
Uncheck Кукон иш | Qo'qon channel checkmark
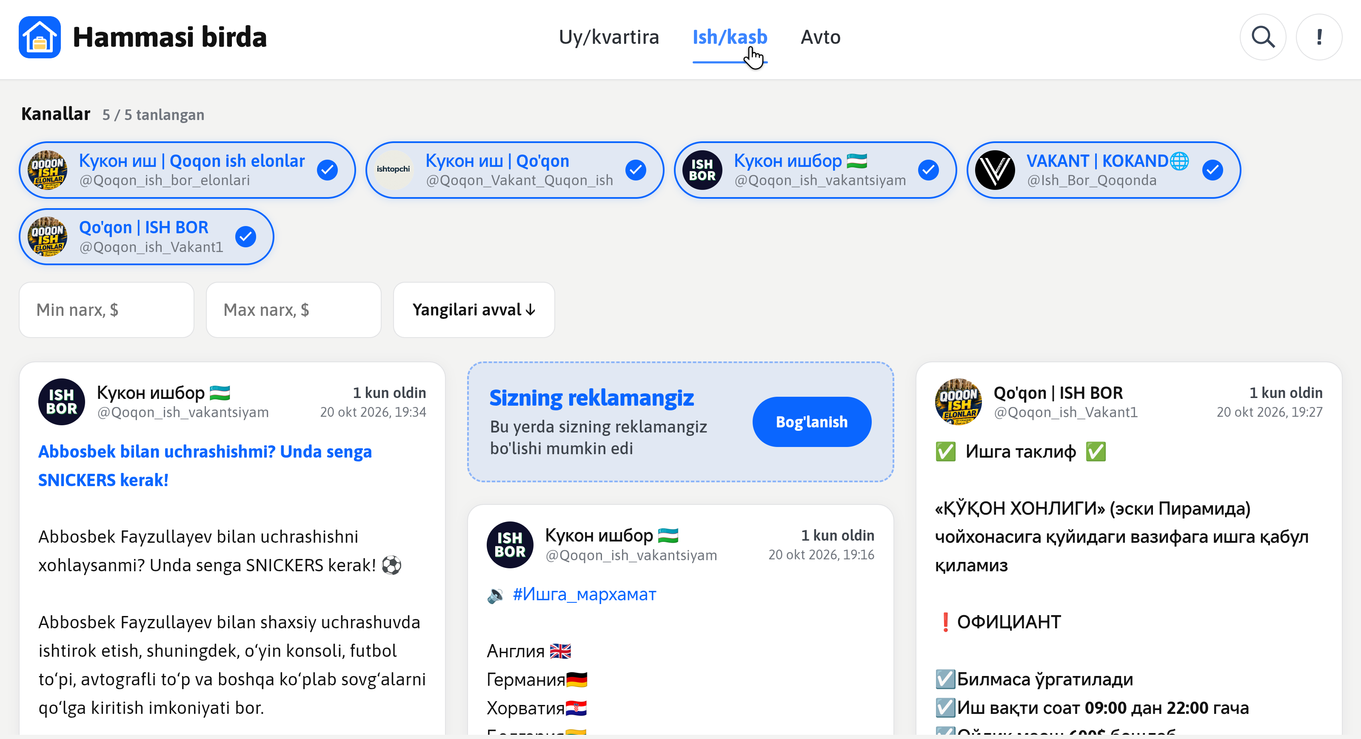click(x=636, y=170)
